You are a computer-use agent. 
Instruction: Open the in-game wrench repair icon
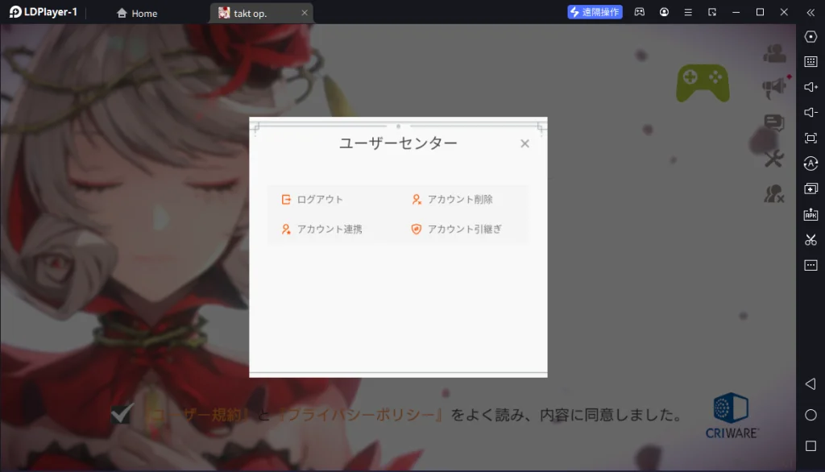tap(774, 159)
